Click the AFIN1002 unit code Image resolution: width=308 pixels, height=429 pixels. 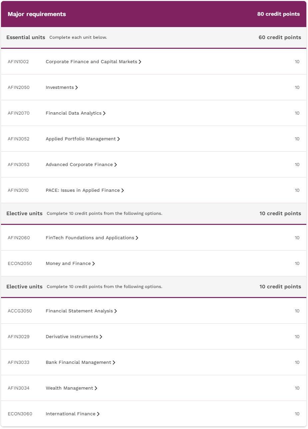[x=18, y=62]
